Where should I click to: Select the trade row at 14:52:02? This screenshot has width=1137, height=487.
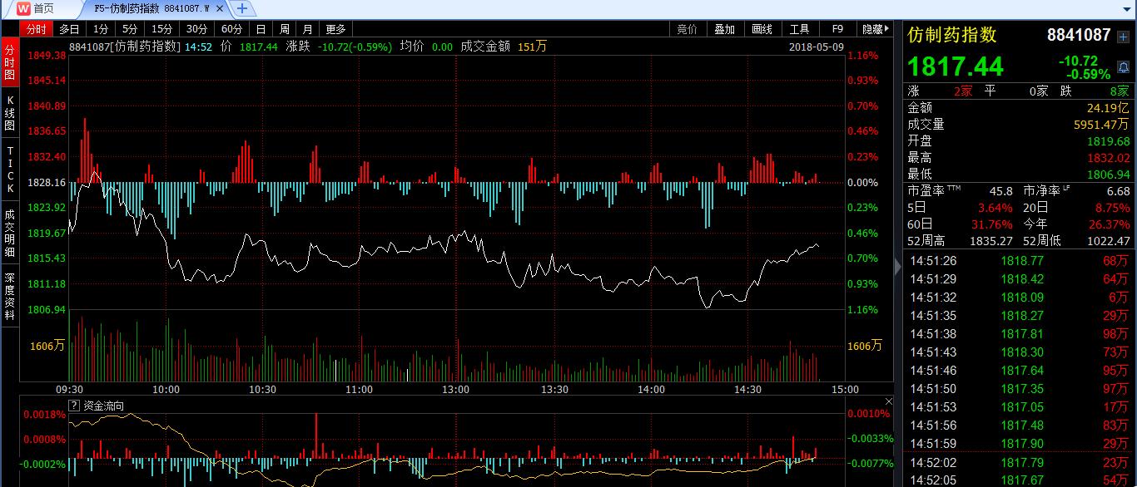1020,463
